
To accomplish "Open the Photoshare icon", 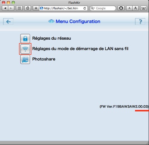I will pos(25,59).
